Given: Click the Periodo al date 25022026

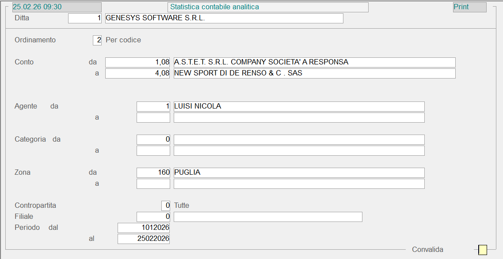Looking at the screenshot, I should 144,239.
